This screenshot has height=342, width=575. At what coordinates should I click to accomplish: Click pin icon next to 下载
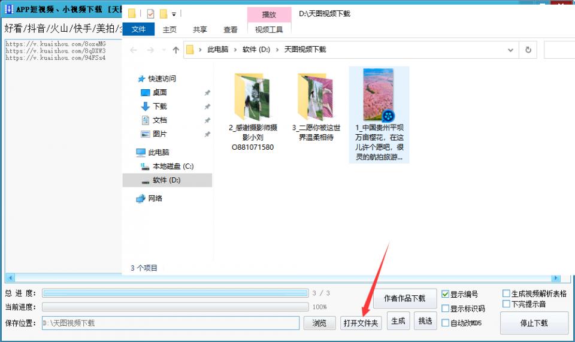point(207,107)
